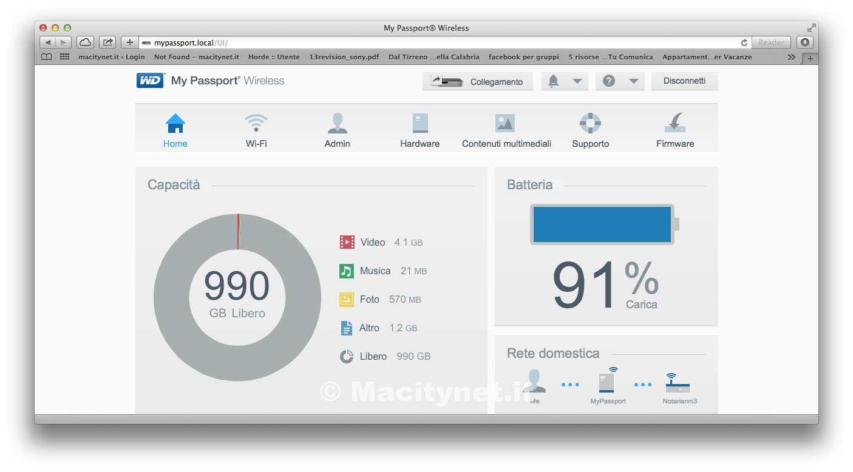Click the Reader button
This screenshot has width=853, height=472.
tap(771, 42)
